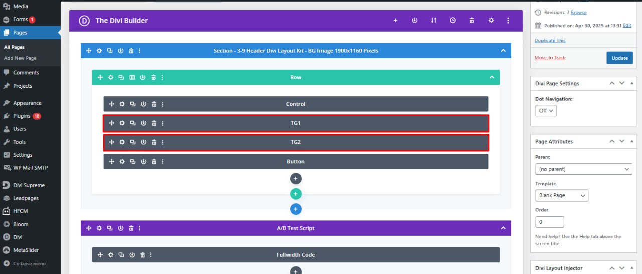Toggle the power icon in the Divi Builder header

(415, 20)
